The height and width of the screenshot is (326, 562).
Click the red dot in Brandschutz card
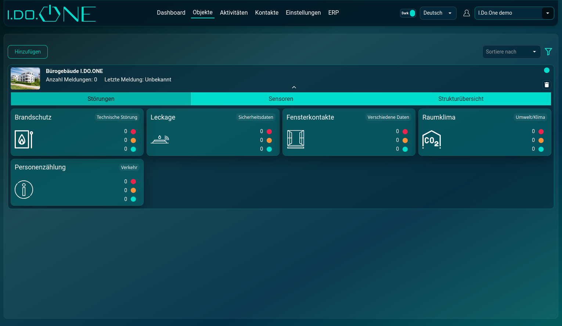pyautogui.click(x=133, y=131)
